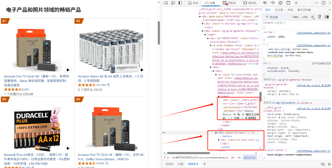Add new style rule plus icon
Image resolution: width=332 pixels, height=168 pixels.
(313, 17)
